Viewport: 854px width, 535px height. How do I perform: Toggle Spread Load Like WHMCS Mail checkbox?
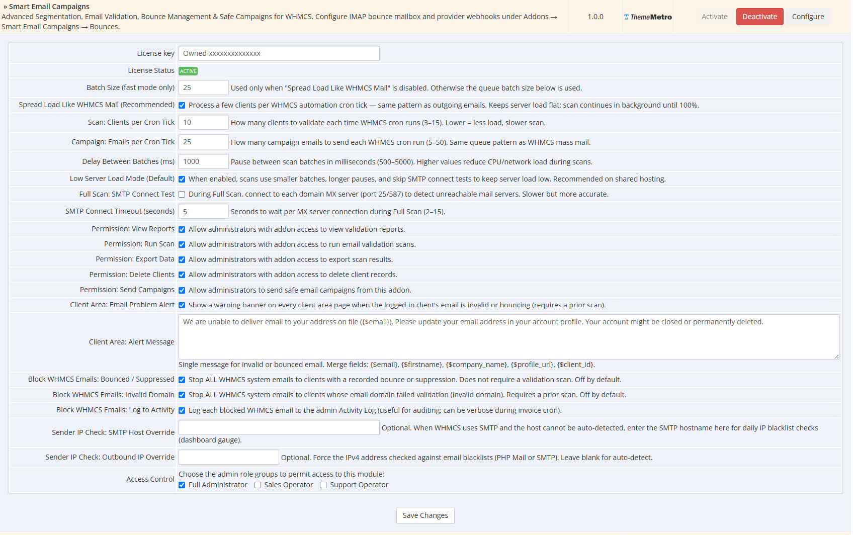(x=182, y=105)
